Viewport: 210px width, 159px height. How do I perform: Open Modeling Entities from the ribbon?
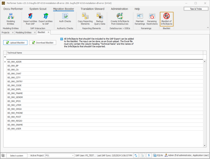[x=10, y=19]
